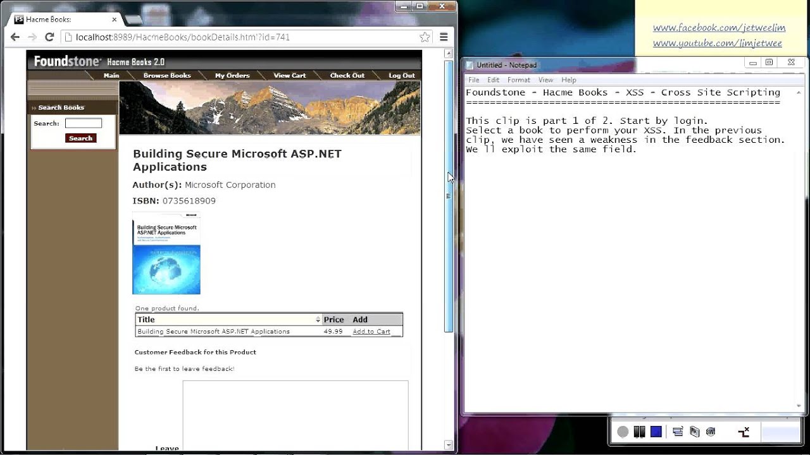Click the Search button under Search Books
810x455 pixels.
point(80,138)
